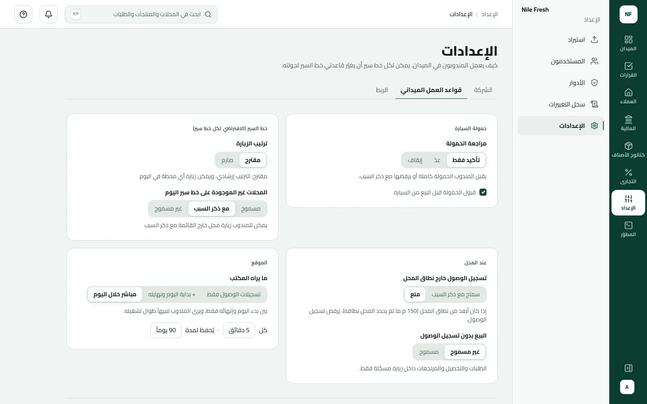Image resolution: width=647 pixels, height=404 pixels.
Task: Choose مع ذكر السبب for off-route shops
Action: click(212, 209)
